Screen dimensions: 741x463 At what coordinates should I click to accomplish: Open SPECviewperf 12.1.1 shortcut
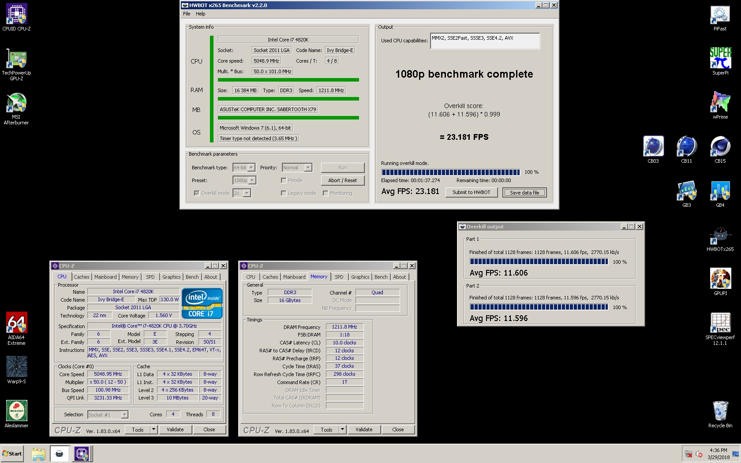[720, 329]
